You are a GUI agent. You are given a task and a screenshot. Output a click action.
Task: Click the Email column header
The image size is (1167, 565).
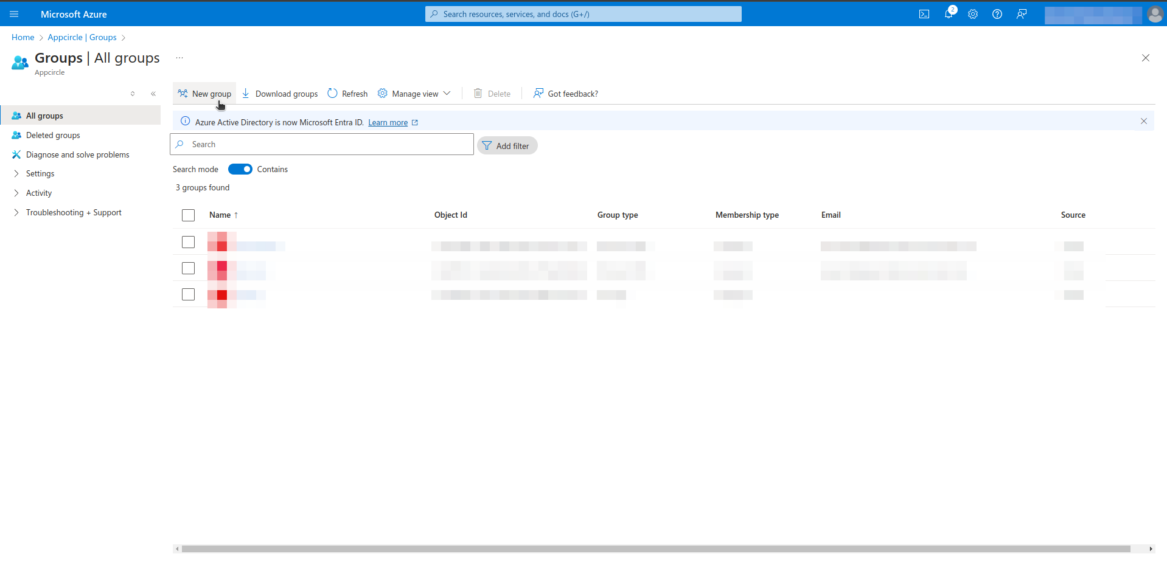[831, 215]
